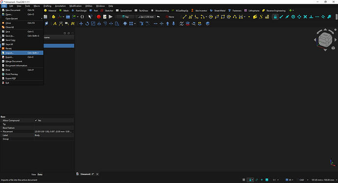Click the navigation cube
The image size is (338, 183).
pos(325,40)
